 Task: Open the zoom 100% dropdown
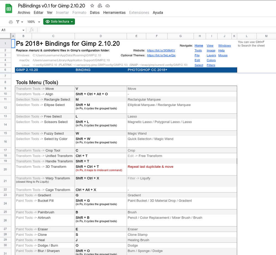33,22
